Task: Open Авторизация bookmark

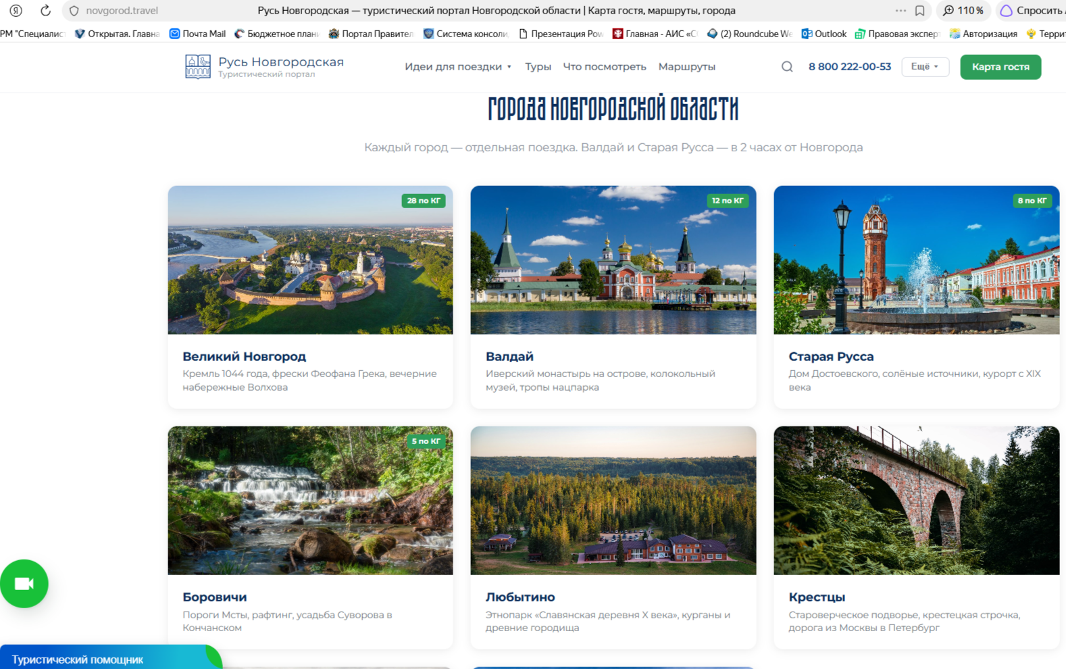Action: pos(984,34)
